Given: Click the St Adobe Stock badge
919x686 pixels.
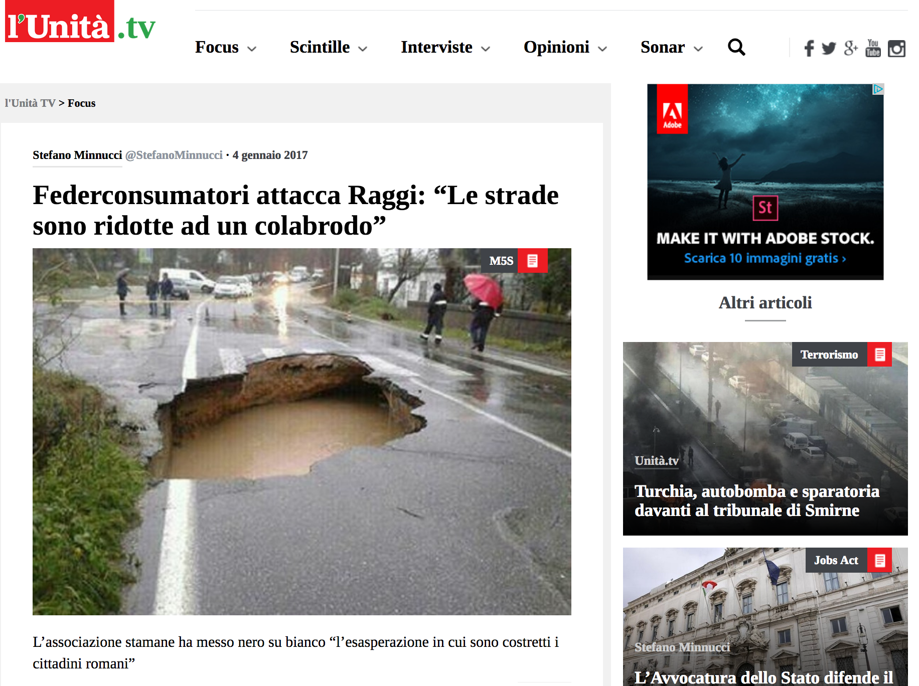Looking at the screenshot, I should [x=765, y=208].
